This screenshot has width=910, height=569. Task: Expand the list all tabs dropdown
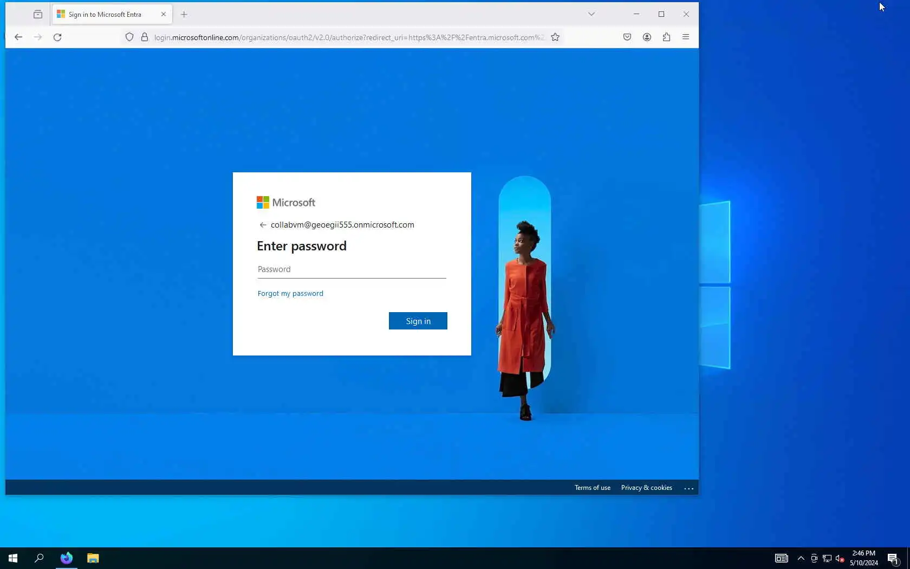pos(591,14)
